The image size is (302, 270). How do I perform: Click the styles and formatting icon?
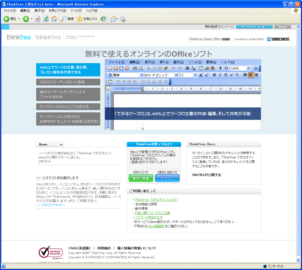click(110, 75)
